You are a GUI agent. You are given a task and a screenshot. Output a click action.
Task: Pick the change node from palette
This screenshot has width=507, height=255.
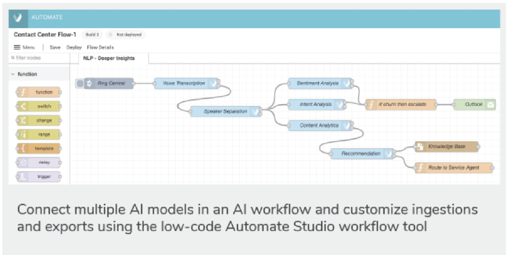39,120
